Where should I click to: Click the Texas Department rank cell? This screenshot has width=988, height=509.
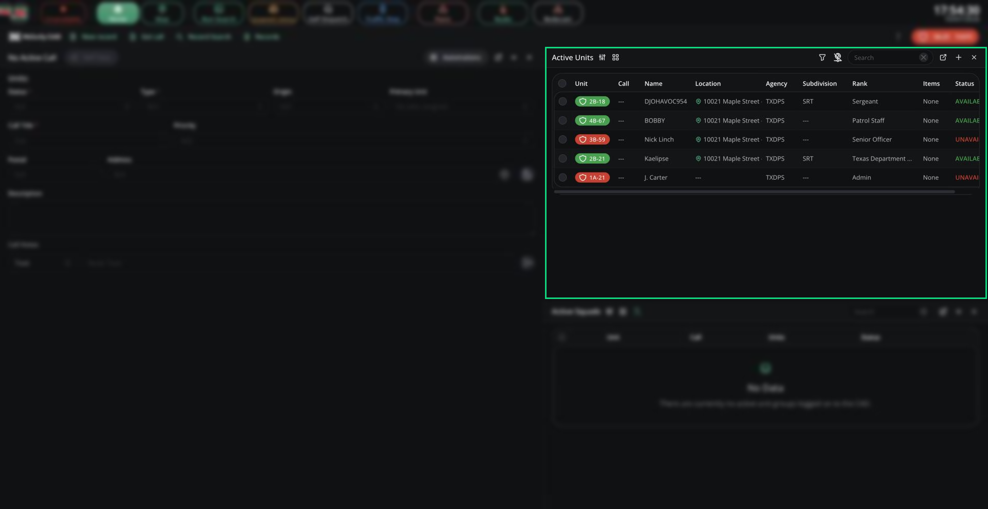(x=882, y=159)
